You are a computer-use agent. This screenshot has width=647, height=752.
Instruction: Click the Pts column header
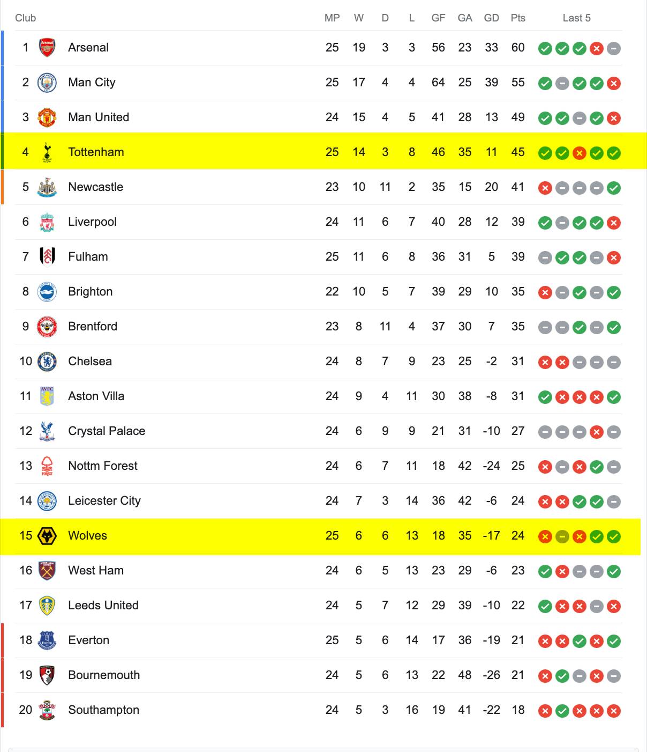tap(518, 18)
